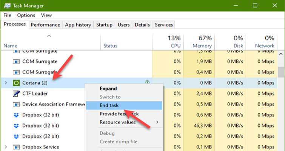Viewport: 285px width, 151px height.
Task: Click the greyed Debug menu entry
Action: pyautogui.click(x=124, y=133)
